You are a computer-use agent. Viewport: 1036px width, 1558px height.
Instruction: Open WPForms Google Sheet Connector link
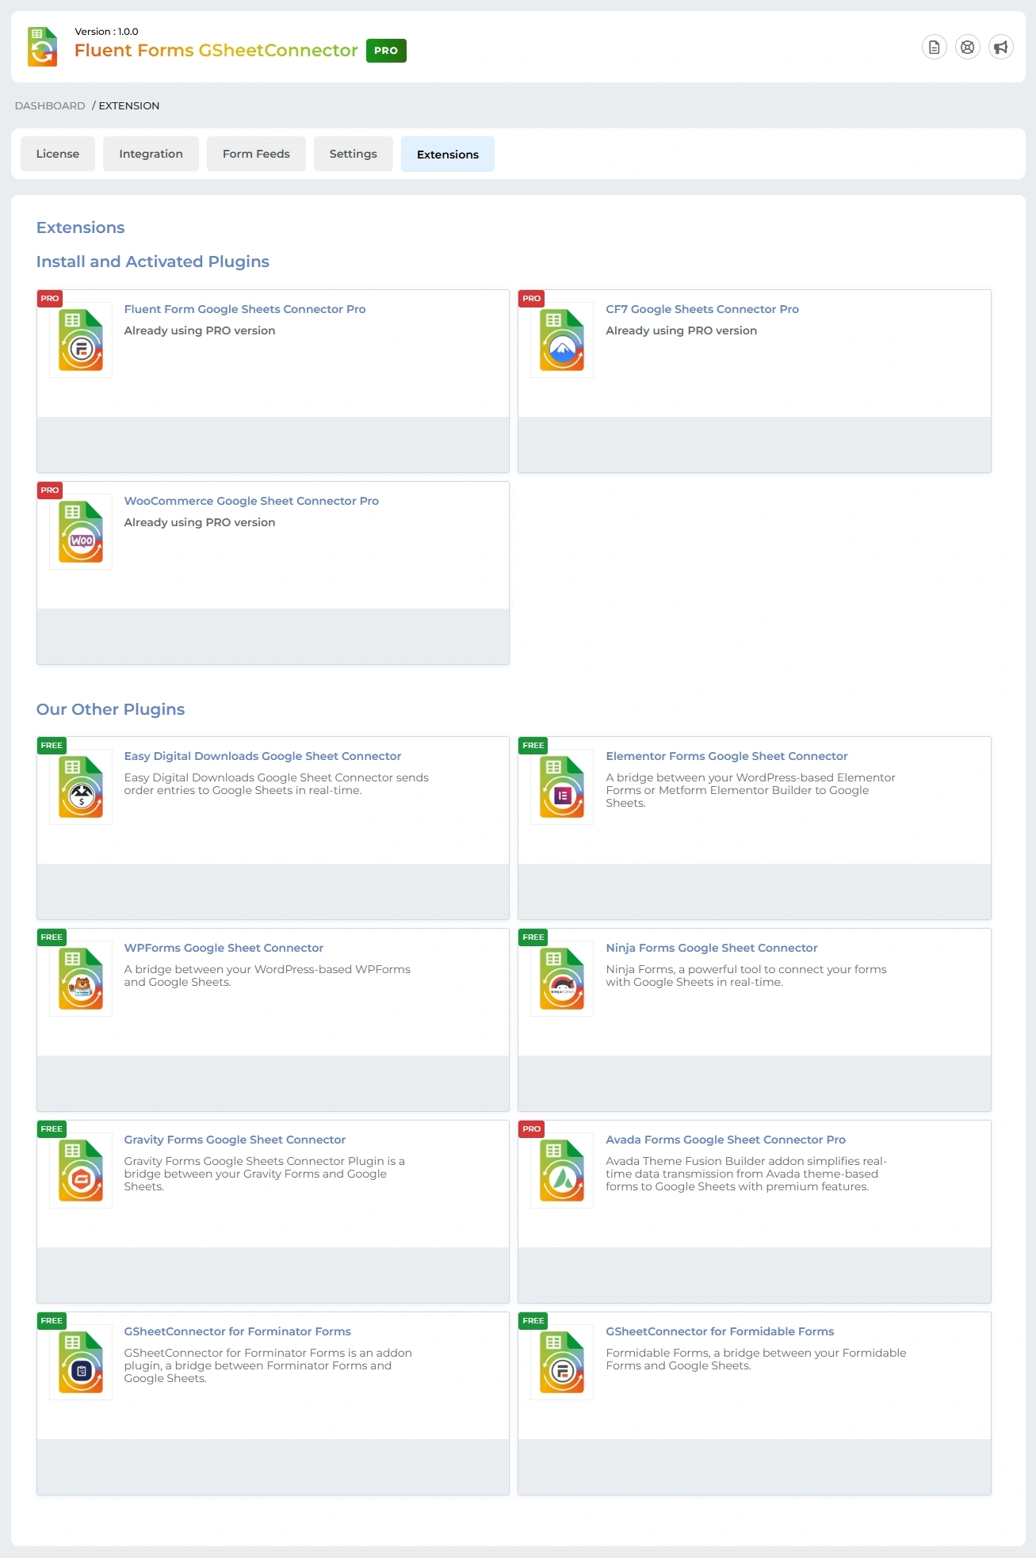[x=224, y=948]
